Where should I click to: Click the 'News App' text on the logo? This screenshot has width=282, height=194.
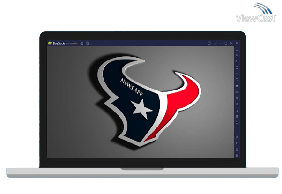click(x=131, y=87)
